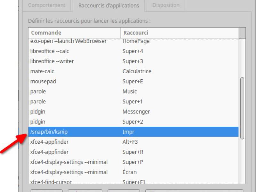Click the Super+4 shortcut cell
The height and width of the screenshot is (192, 256).
pyautogui.click(x=132, y=51)
